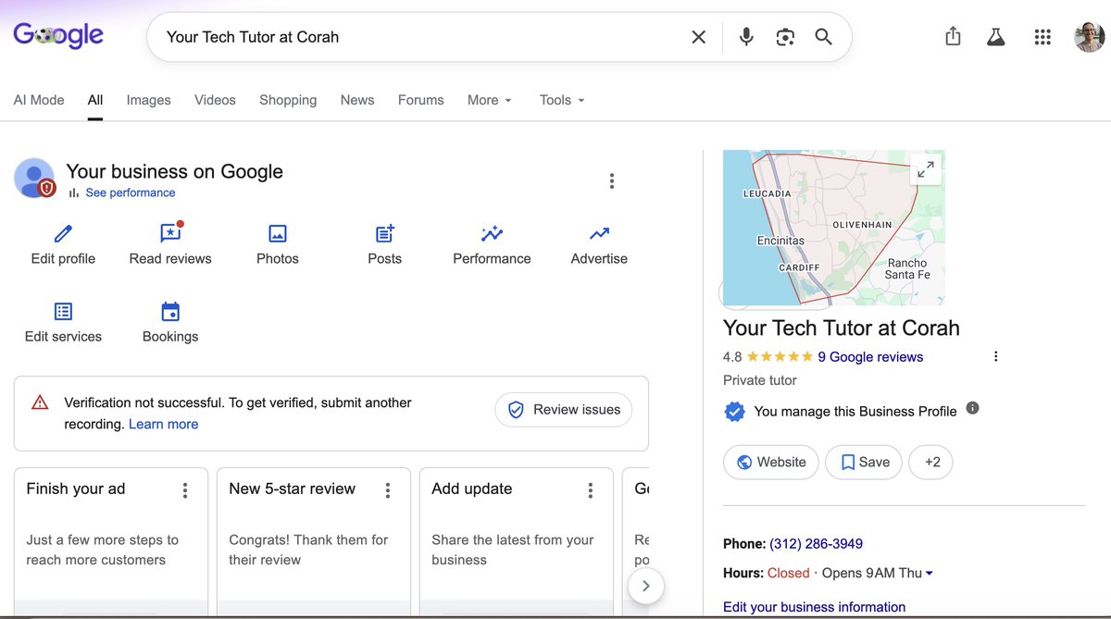This screenshot has width=1111, height=619.
Task: Open the Performance shortcut
Action: pos(492,245)
